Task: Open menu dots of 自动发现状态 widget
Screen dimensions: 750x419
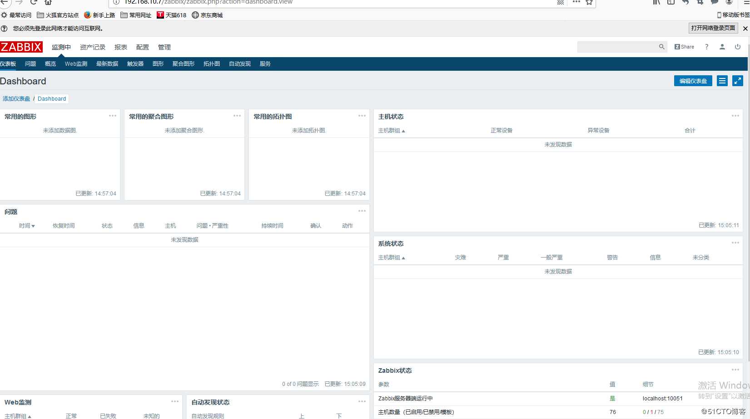Action: click(x=362, y=401)
